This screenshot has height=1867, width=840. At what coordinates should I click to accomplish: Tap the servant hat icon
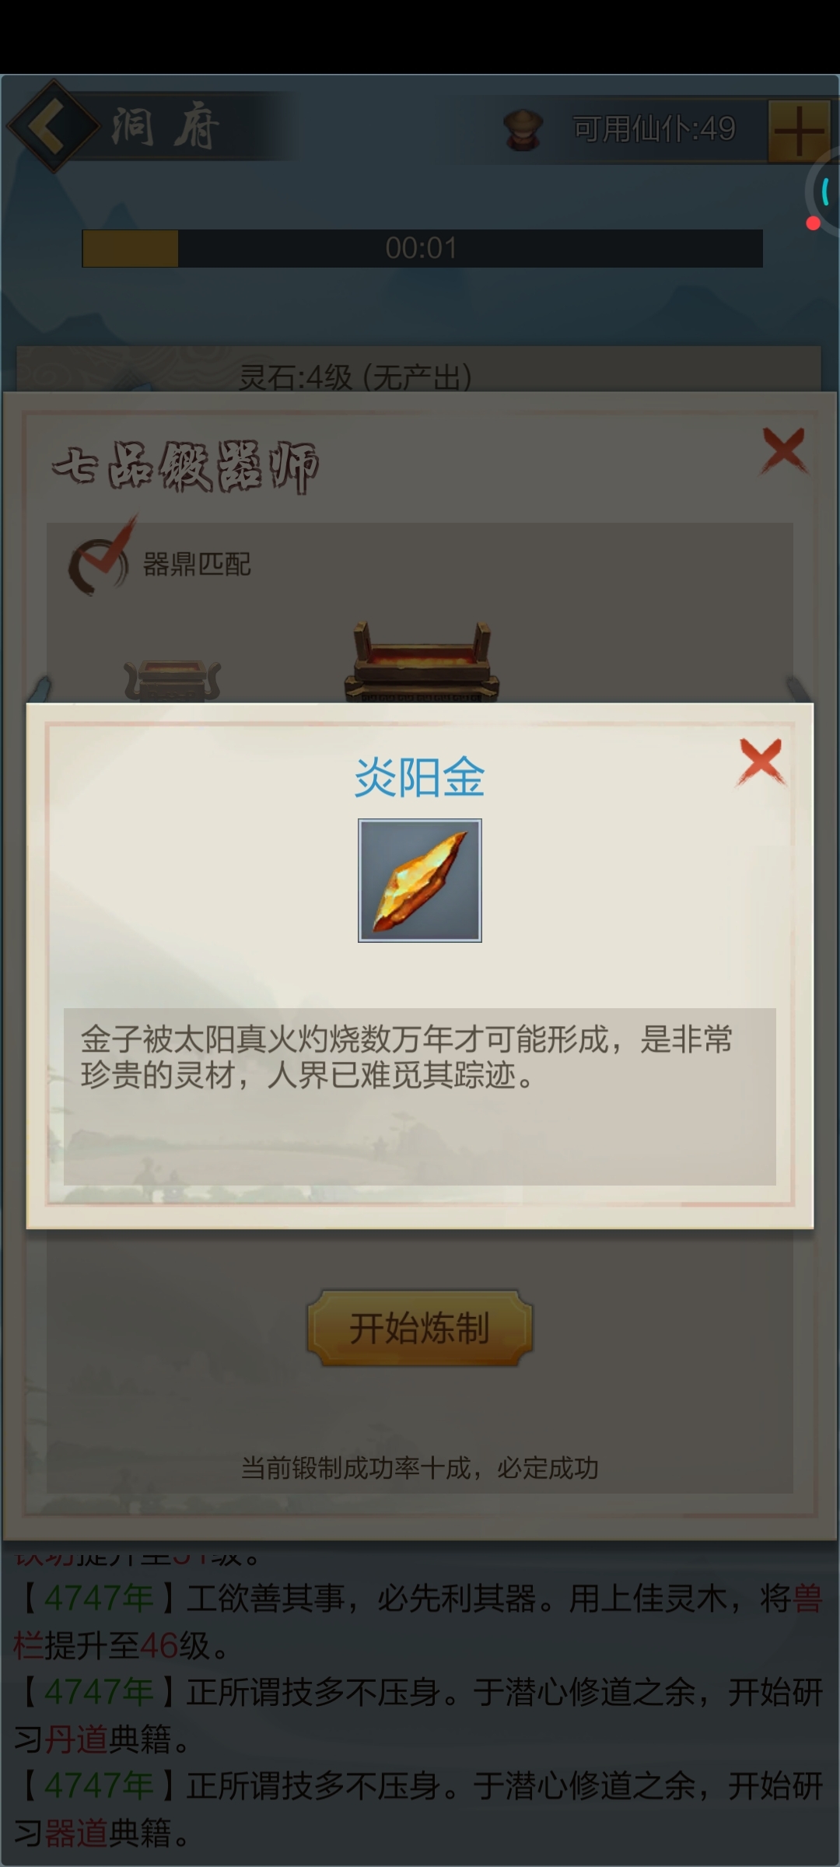[x=523, y=129]
